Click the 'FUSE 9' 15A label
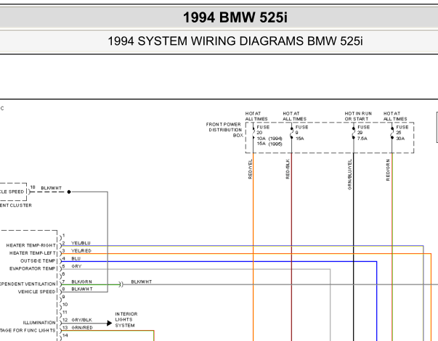The width and height of the screenshot is (438, 341). click(301, 133)
